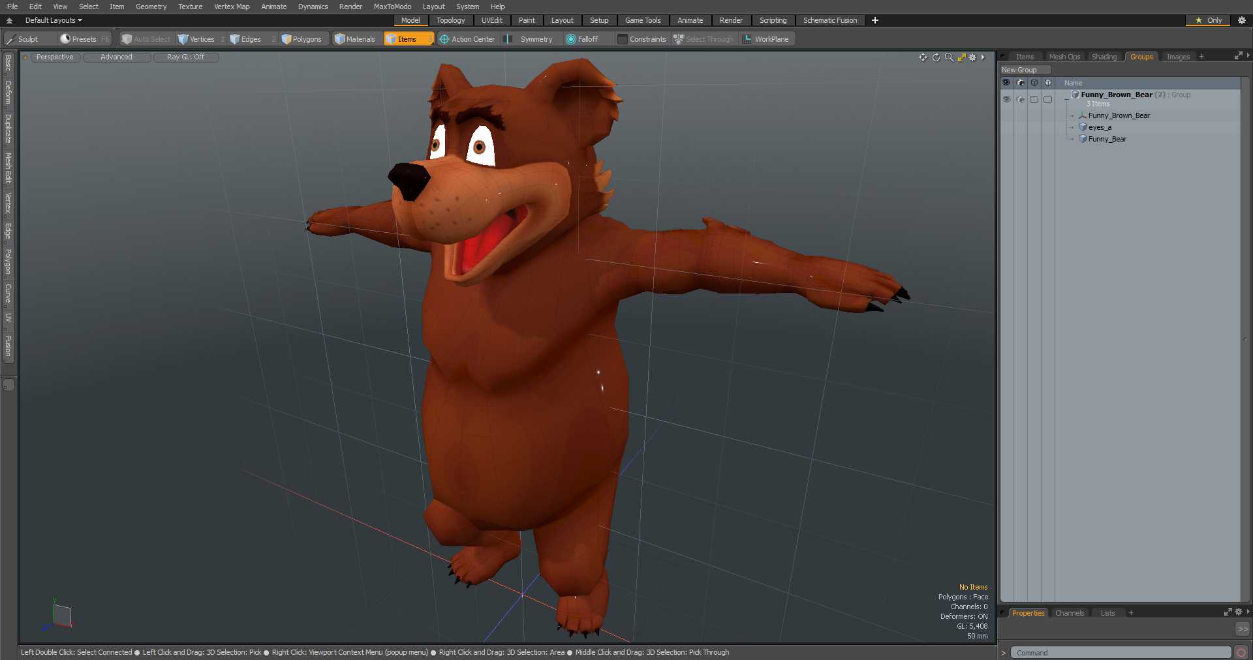The image size is (1253, 660).
Task: Open the WorkPlane menu
Action: click(x=766, y=39)
